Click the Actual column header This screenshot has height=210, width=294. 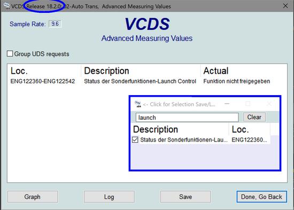pyautogui.click(x=216, y=71)
